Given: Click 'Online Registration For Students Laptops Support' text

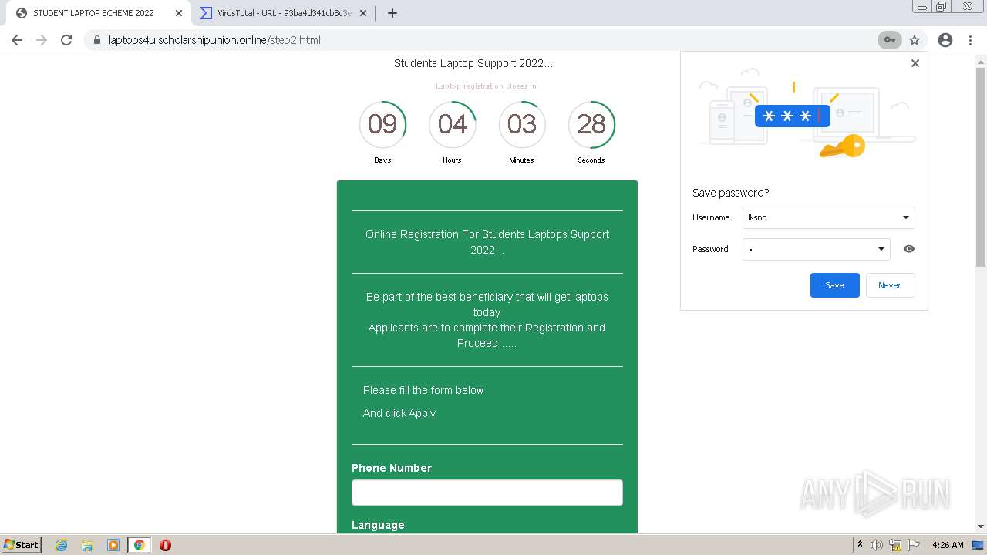Looking at the screenshot, I should tap(487, 234).
